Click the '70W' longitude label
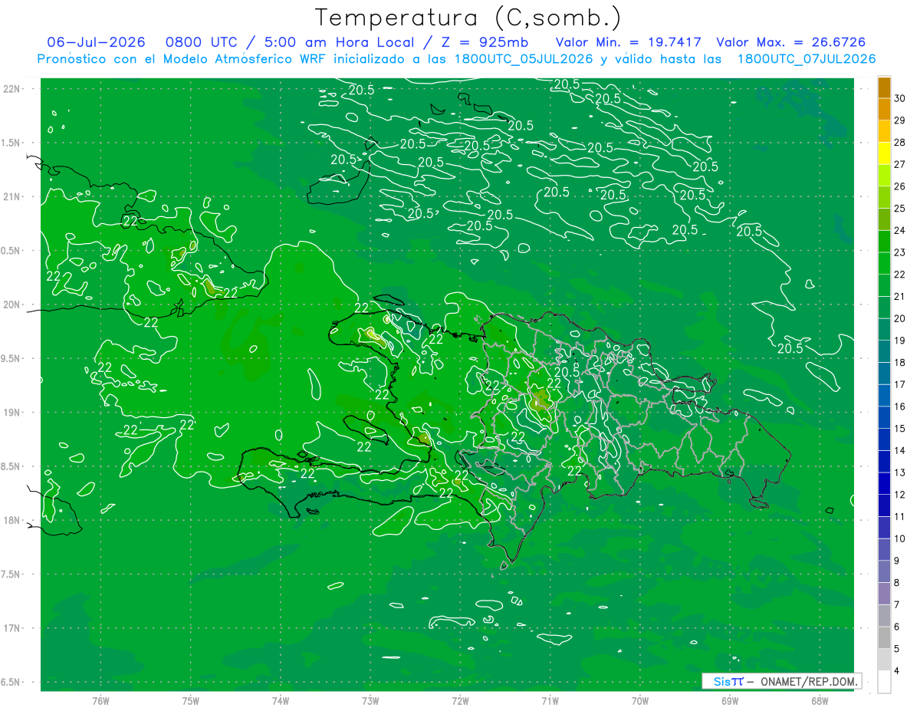 [x=640, y=701]
